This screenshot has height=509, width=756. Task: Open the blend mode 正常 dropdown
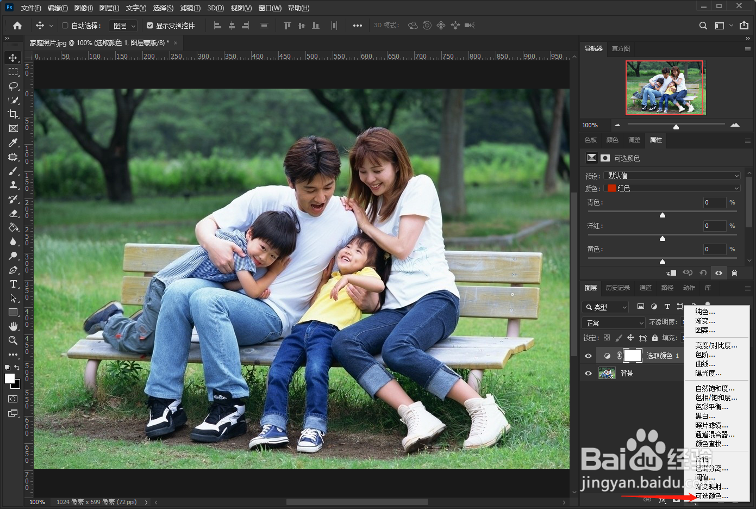614,323
